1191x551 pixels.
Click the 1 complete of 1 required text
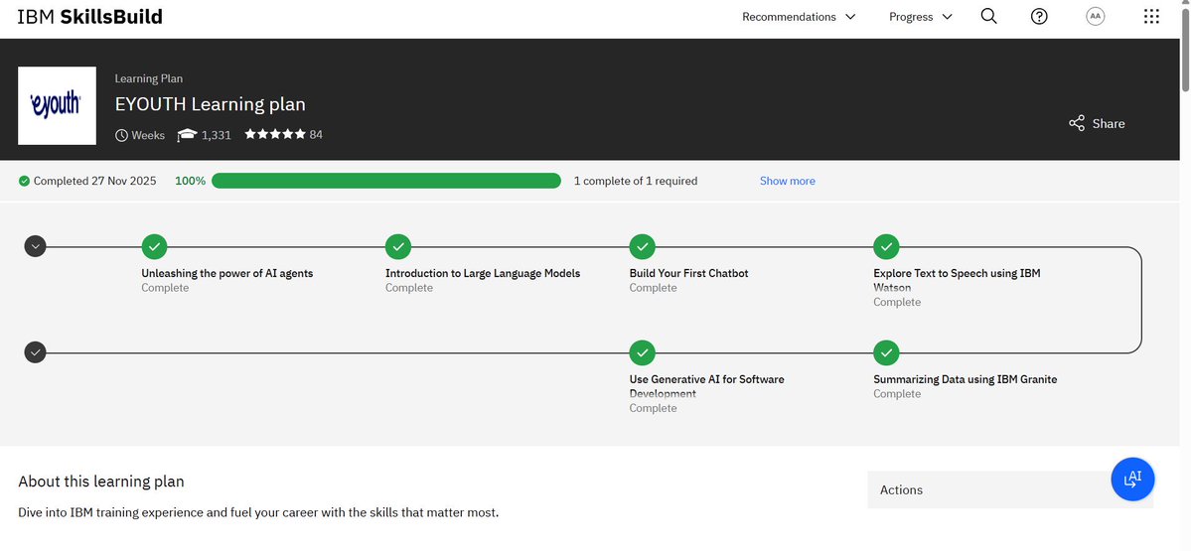tap(635, 181)
